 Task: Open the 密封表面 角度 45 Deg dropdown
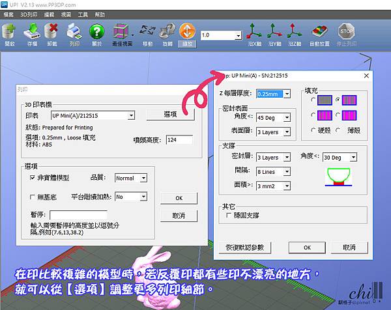(x=287, y=117)
